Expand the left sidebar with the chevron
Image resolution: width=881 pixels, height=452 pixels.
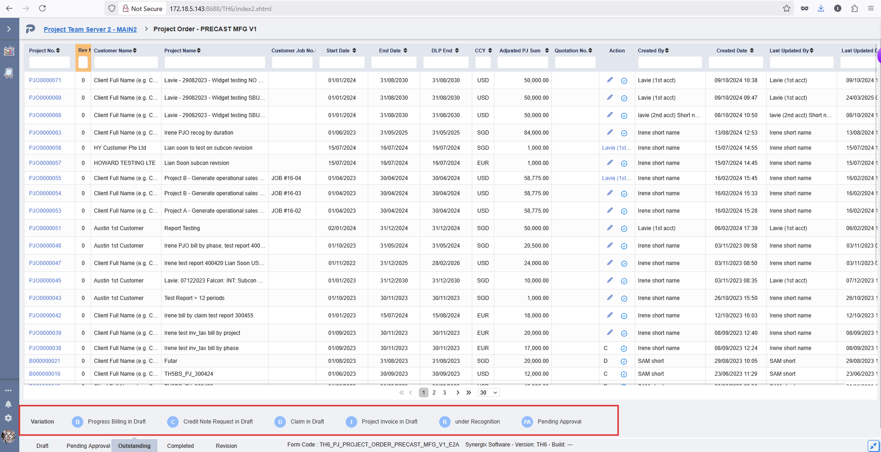[x=9, y=29]
